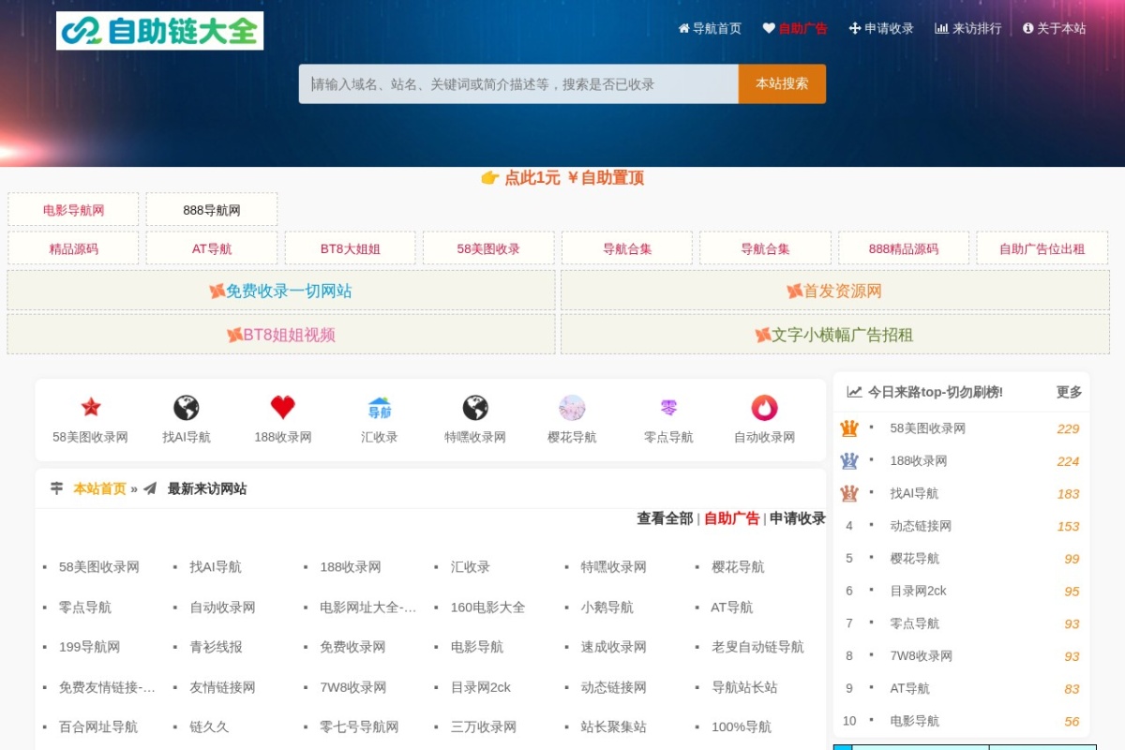Open 链久久 in latest visitors list
Viewport: 1125px width, 750px height.
pos(209,727)
